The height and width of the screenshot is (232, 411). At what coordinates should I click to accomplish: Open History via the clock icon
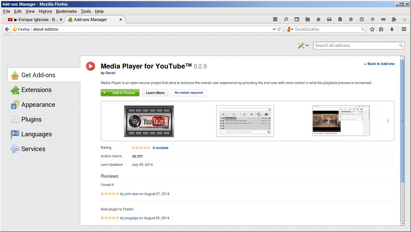pos(362,19)
